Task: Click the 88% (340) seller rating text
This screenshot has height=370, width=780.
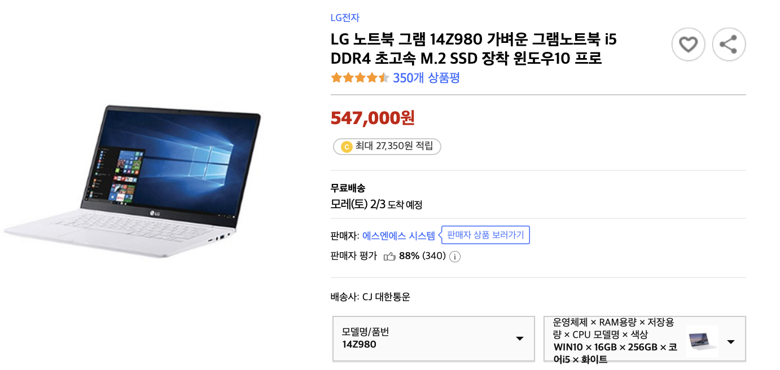Action: [422, 256]
